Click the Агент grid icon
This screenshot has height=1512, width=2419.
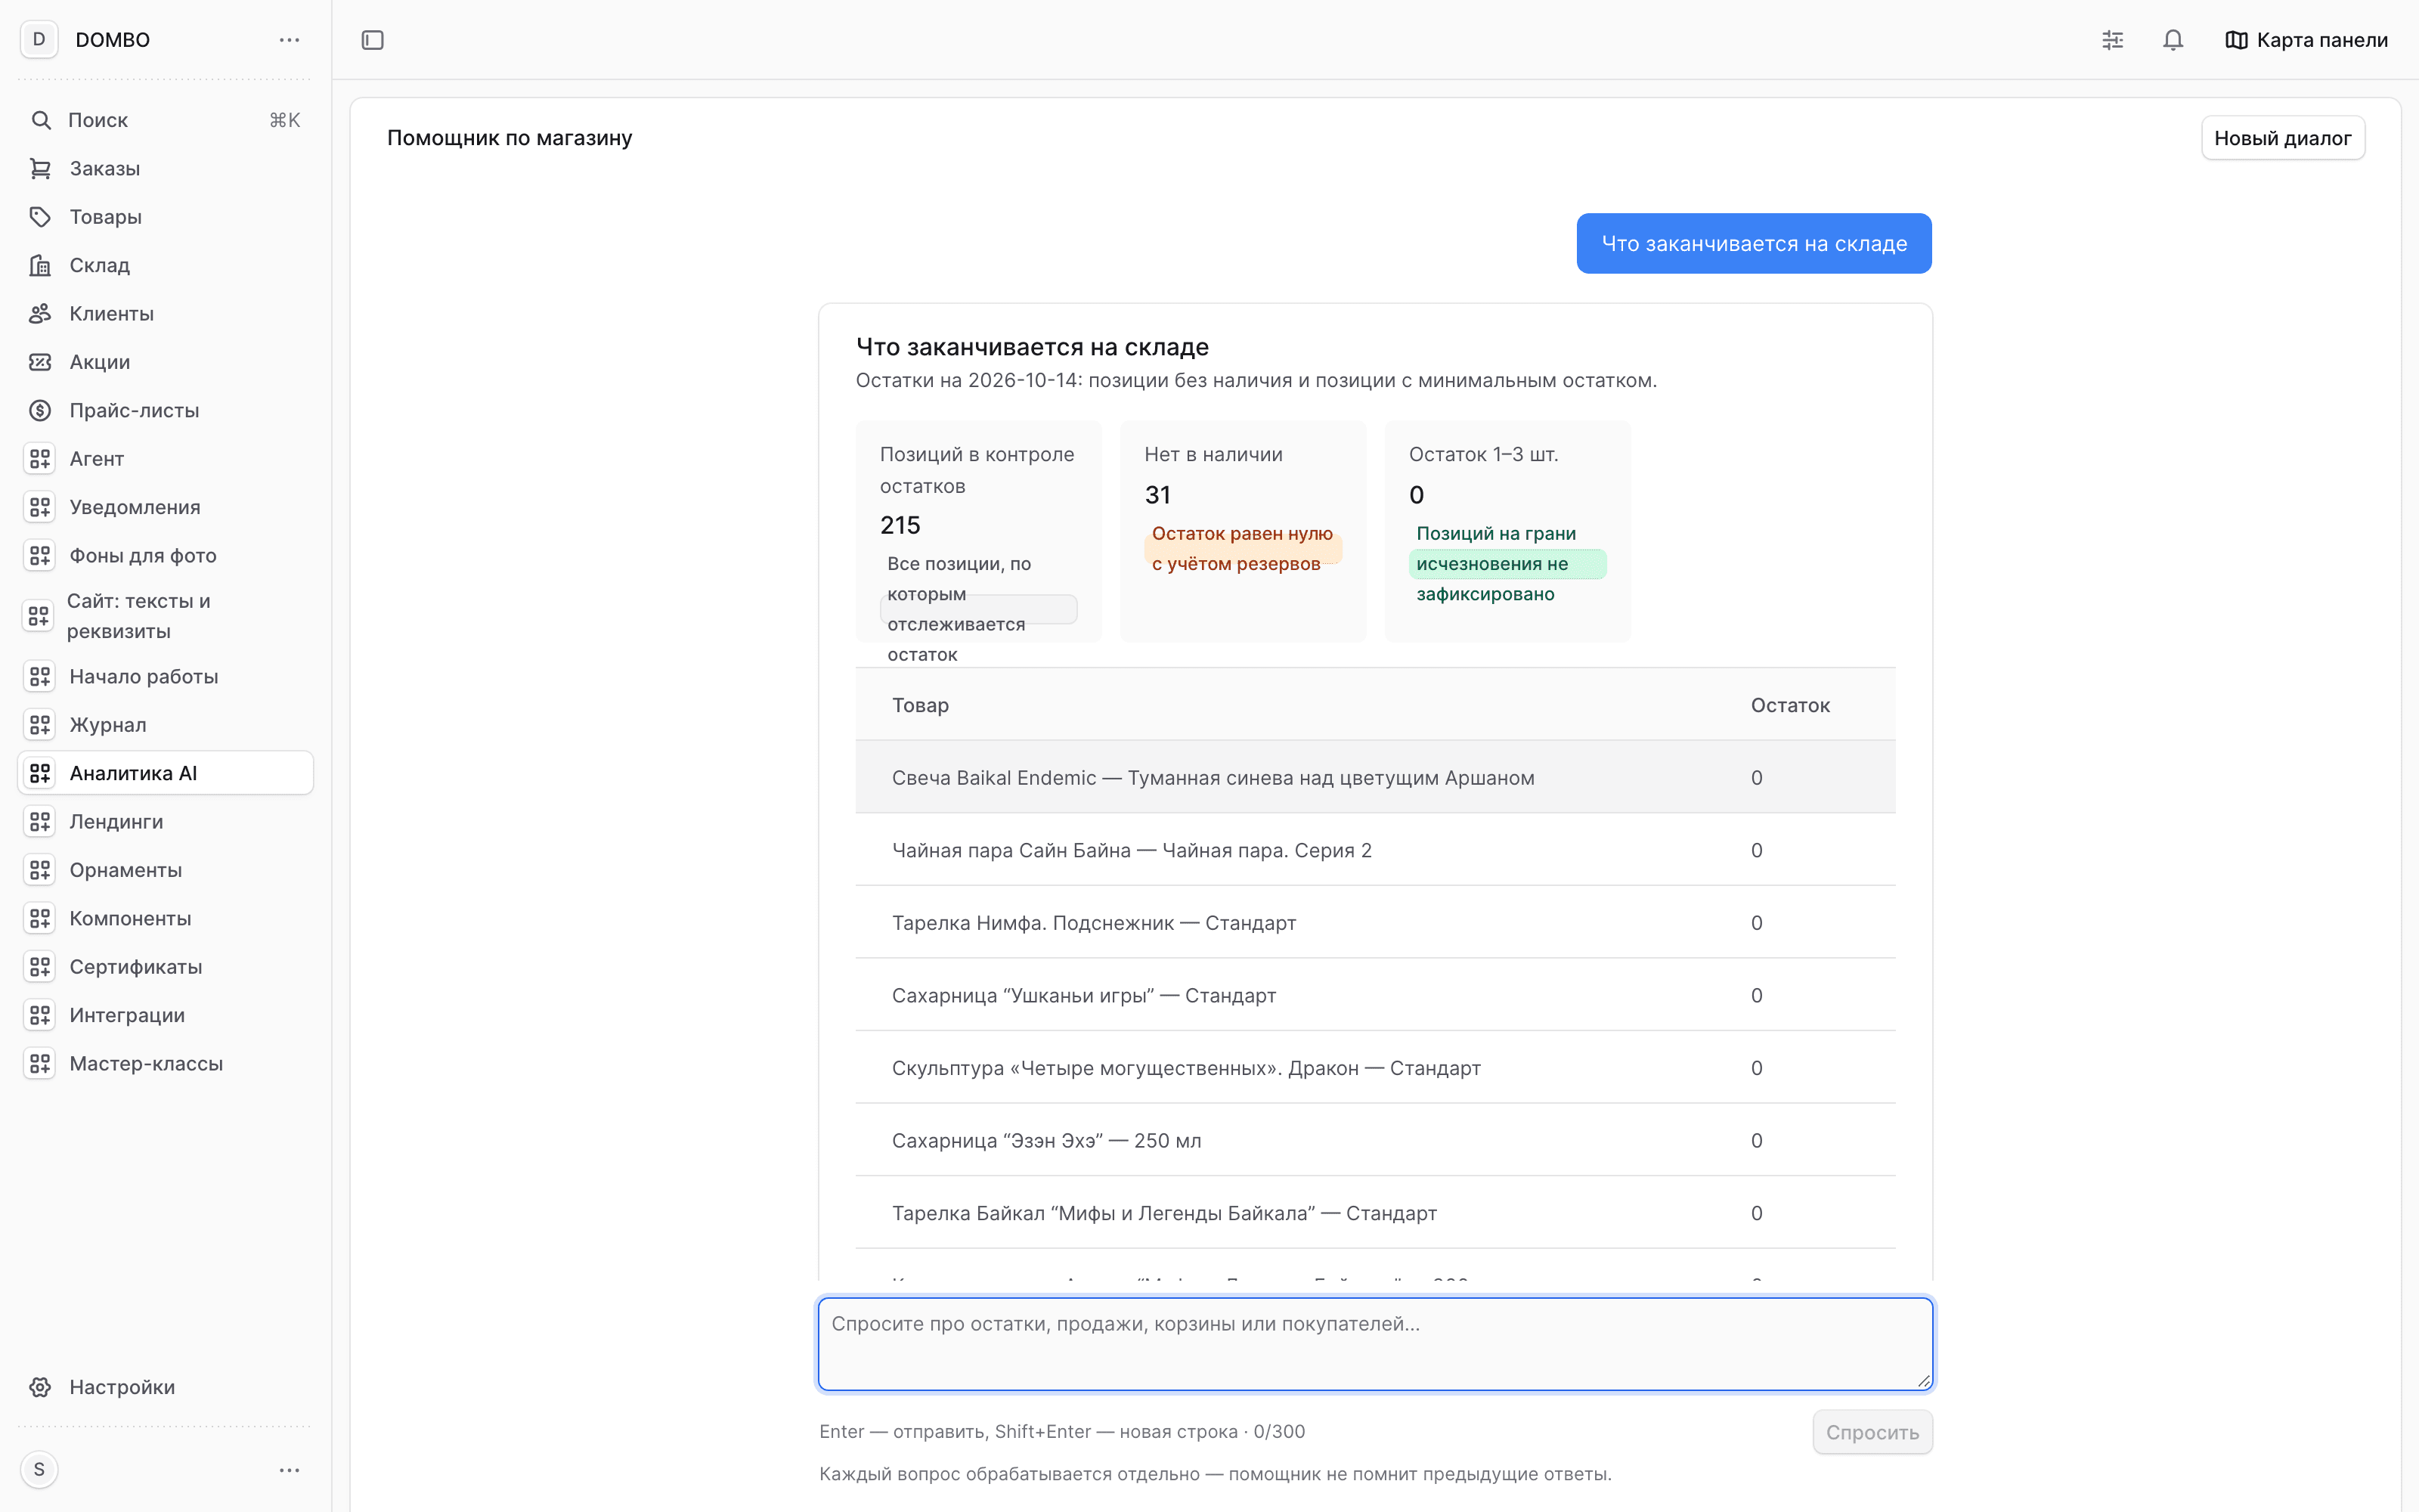40,459
